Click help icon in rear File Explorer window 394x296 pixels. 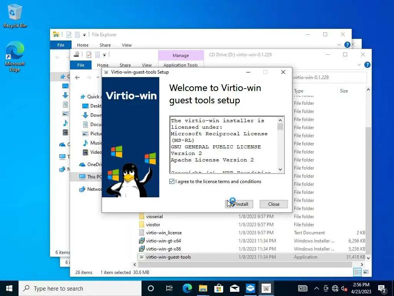pyautogui.click(x=347, y=45)
